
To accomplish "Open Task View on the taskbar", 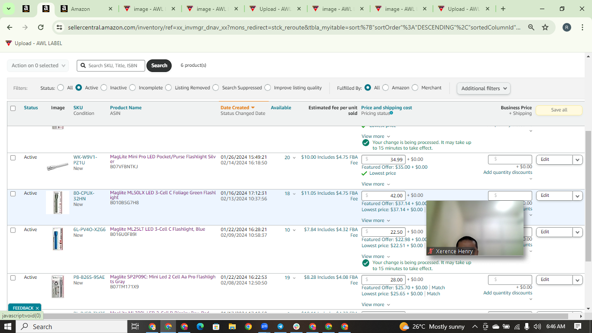I will click(x=135, y=326).
